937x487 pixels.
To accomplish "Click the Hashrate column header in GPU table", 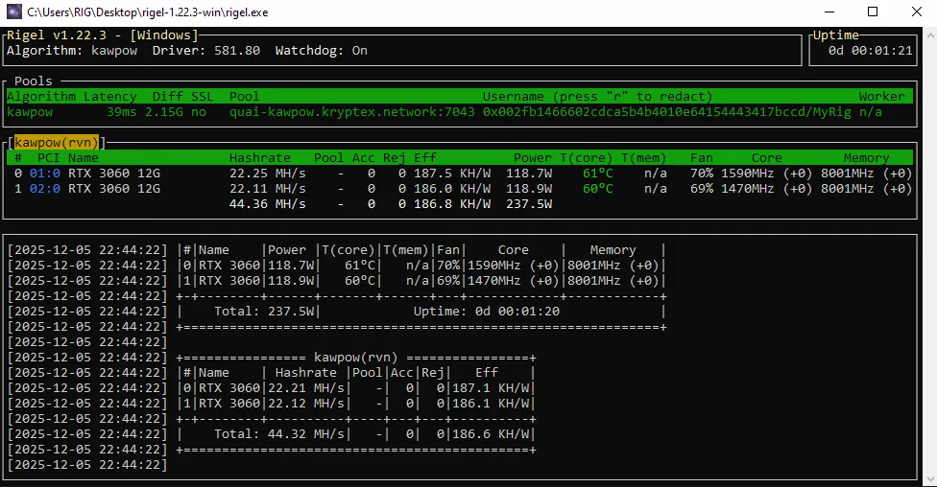I will point(260,158).
